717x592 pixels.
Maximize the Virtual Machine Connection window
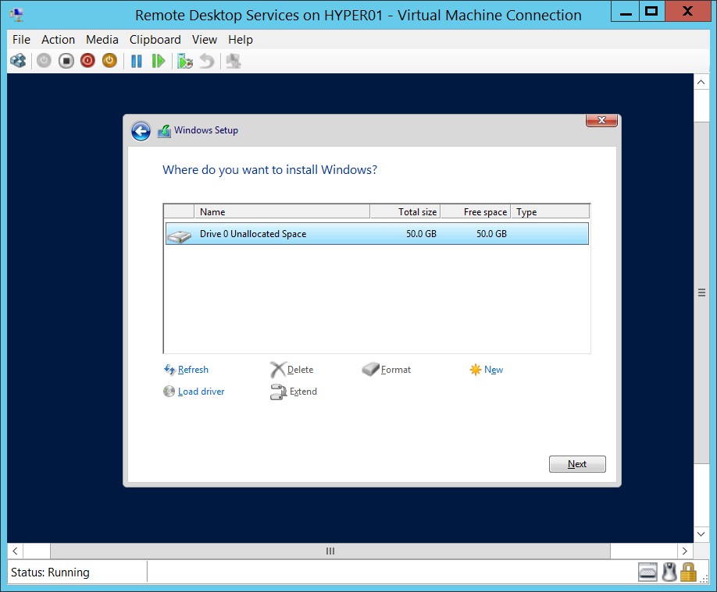coord(651,12)
